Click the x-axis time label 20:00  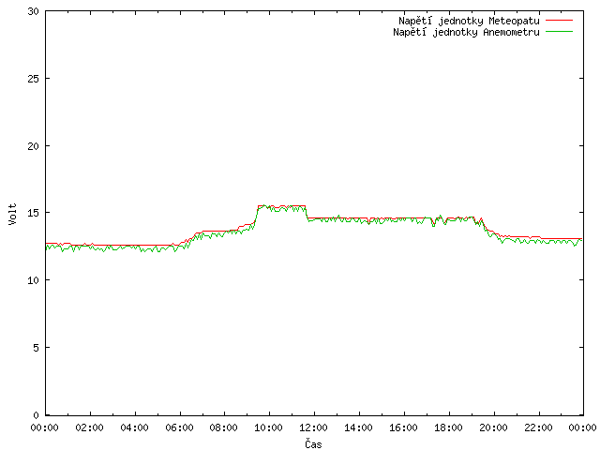494,427
